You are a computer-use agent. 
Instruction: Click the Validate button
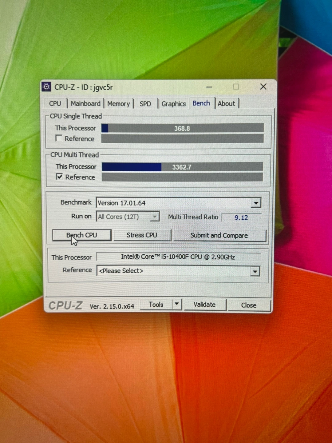[205, 305]
